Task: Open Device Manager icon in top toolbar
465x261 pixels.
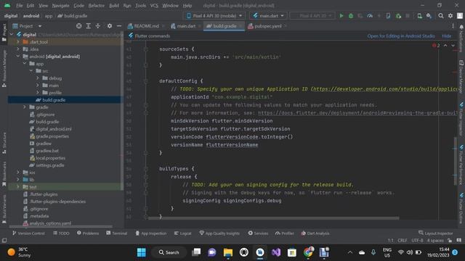Action: [420, 16]
